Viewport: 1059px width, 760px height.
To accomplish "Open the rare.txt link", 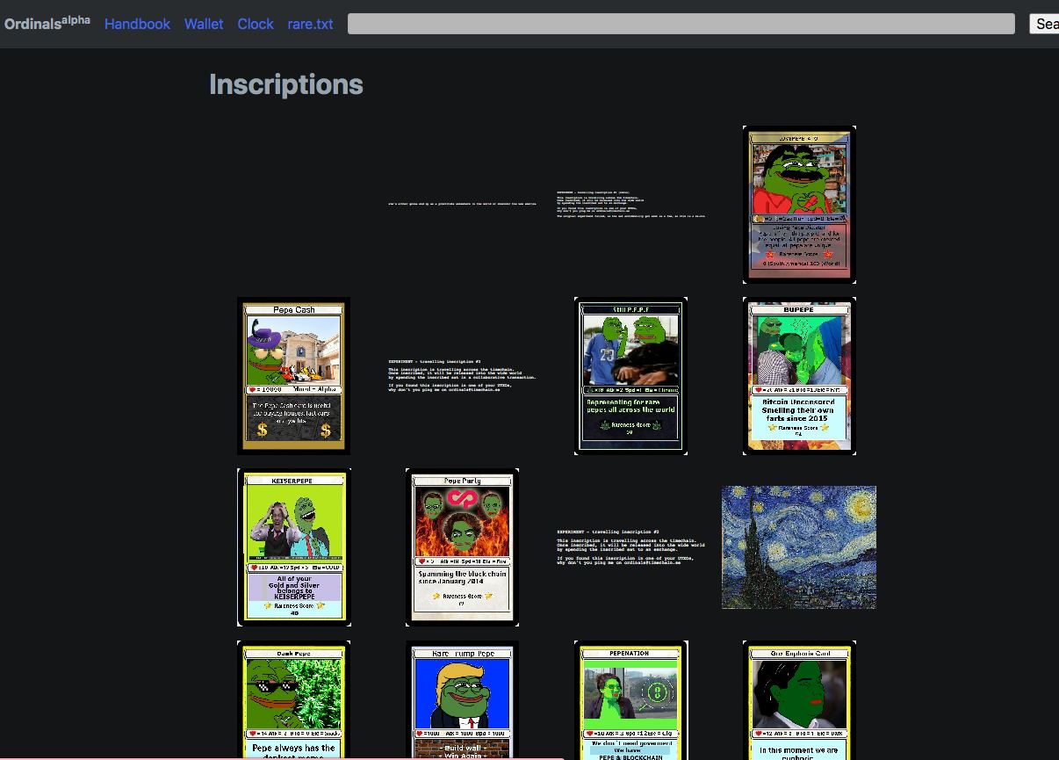I will point(310,24).
